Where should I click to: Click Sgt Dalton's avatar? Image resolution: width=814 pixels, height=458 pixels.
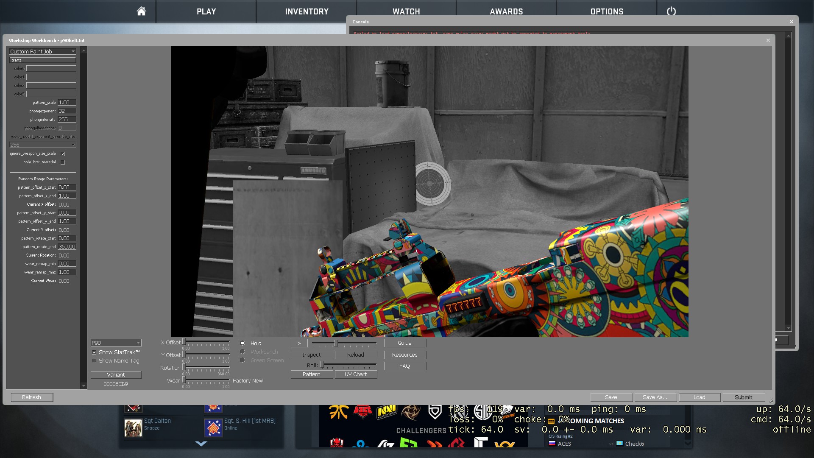click(133, 428)
